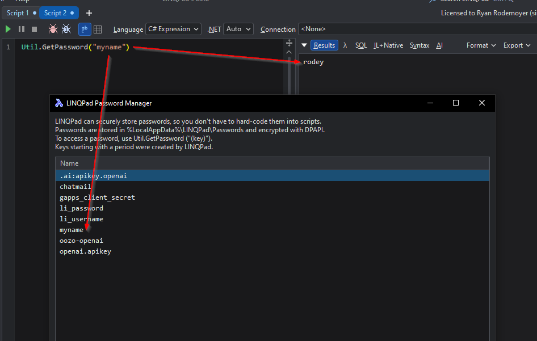Open the Connection dropdown showing None

point(417,29)
